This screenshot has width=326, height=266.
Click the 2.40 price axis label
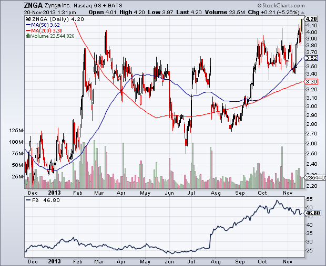312,164
